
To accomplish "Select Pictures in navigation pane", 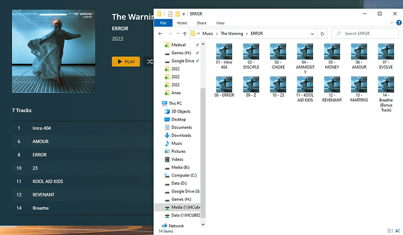I will pos(178,151).
